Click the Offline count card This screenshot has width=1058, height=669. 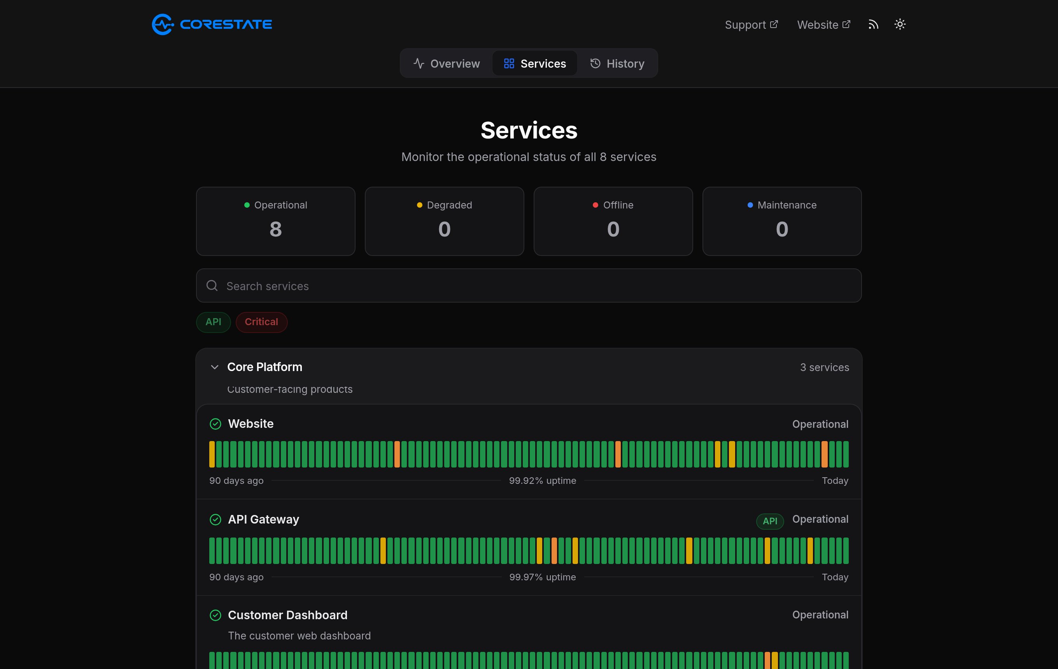pos(613,221)
